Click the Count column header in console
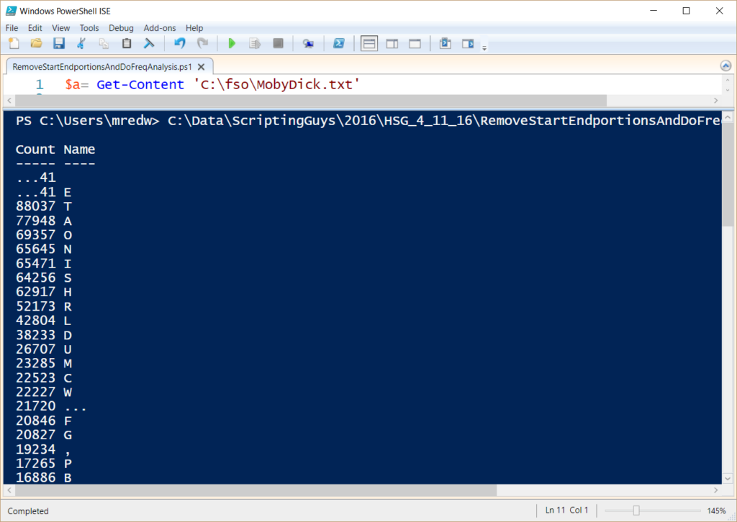 pos(35,150)
